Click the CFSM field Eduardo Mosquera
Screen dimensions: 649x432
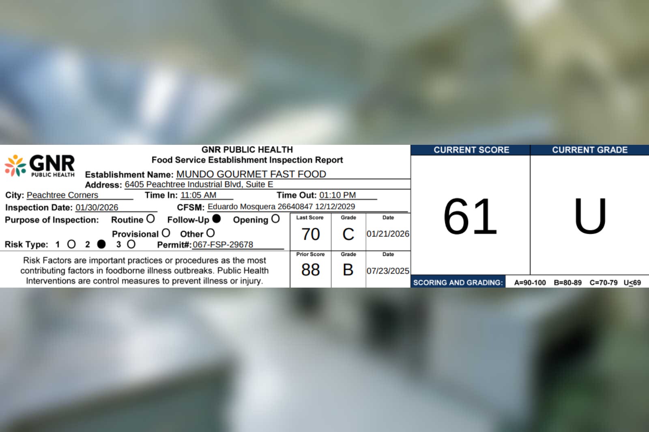tap(281, 207)
